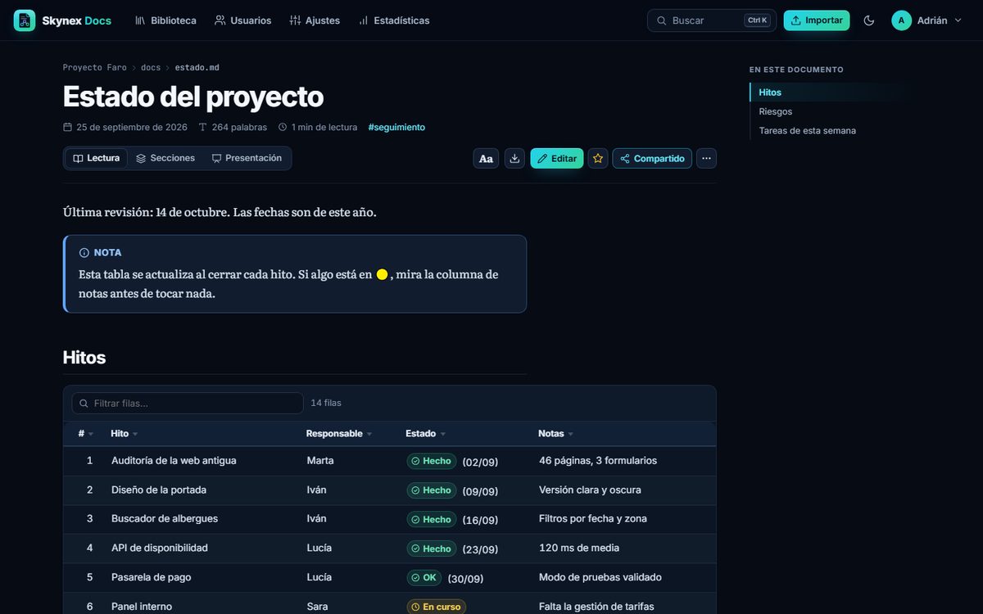Click the 'Modo de pruebas validado' note
The height and width of the screenshot is (614, 983).
pyautogui.click(x=600, y=578)
